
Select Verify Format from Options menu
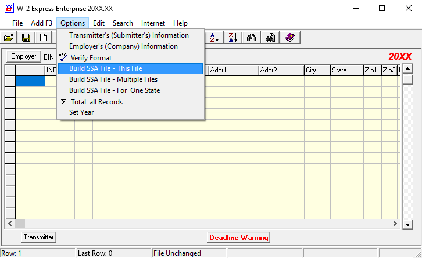90,58
